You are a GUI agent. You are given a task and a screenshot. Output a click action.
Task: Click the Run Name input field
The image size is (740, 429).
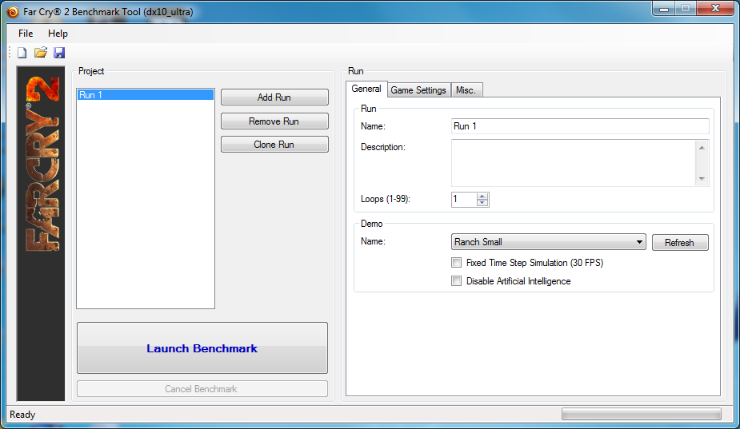click(580, 126)
